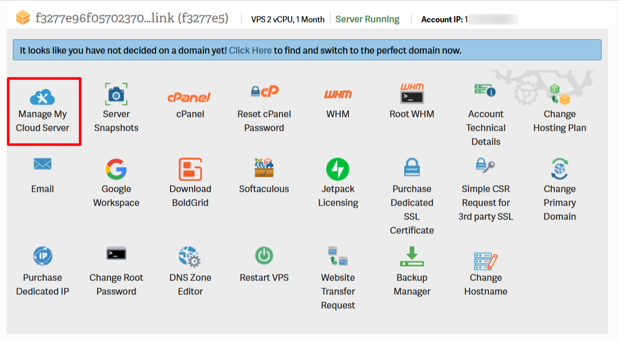Open the Server Snapshots camera icon
619x340 pixels.
[116, 94]
